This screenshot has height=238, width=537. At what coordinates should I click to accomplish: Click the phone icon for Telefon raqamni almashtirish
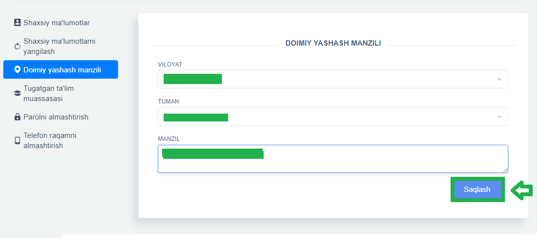tap(17, 140)
